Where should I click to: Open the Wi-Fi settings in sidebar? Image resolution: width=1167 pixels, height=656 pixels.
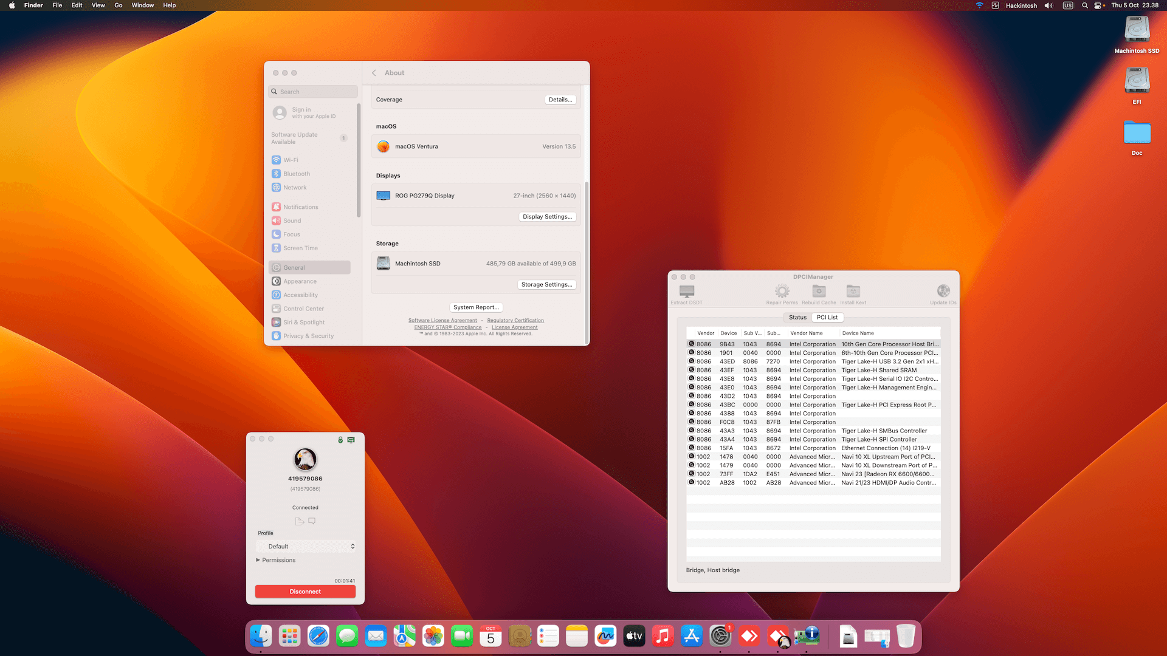(291, 160)
